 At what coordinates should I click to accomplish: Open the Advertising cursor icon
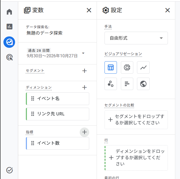(x=10, y=57)
